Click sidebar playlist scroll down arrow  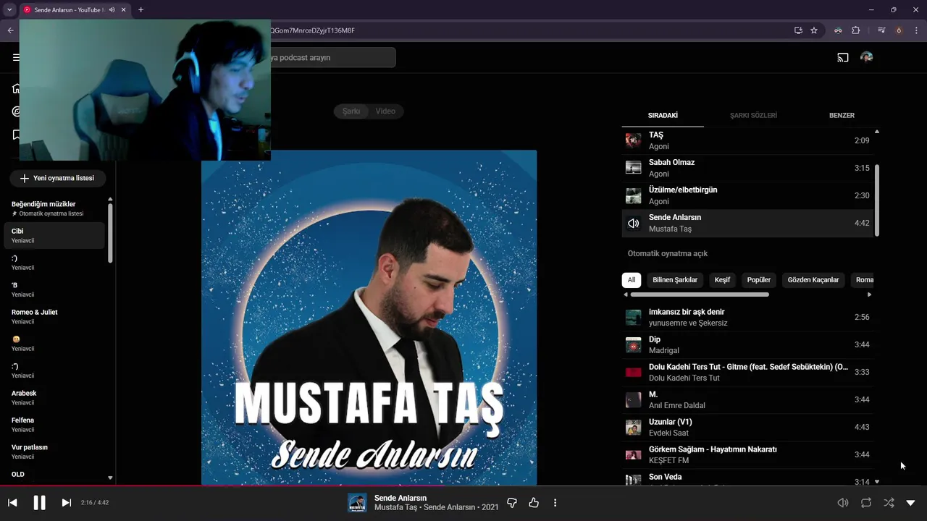[x=110, y=478]
